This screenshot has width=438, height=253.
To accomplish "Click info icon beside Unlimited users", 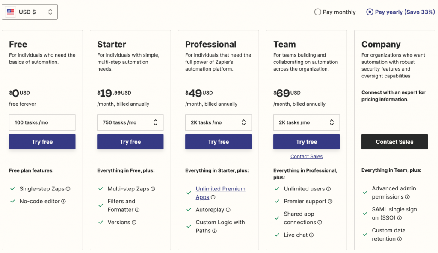I will [328, 189].
